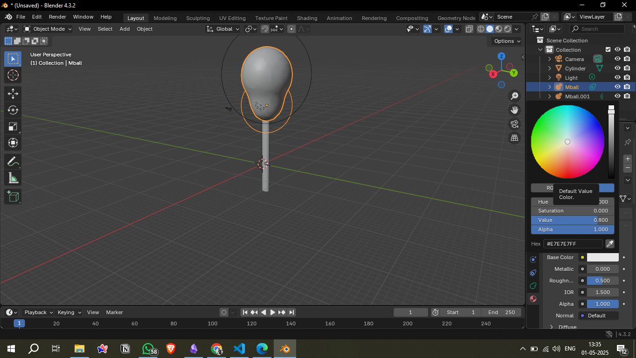This screenshot has width=636, height=358.
Task: Open WhatsApp from the taskbar
Action: 149,349
